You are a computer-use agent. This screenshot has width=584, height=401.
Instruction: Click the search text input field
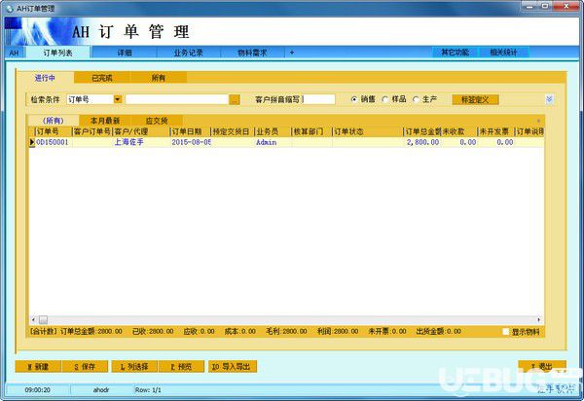177,99
